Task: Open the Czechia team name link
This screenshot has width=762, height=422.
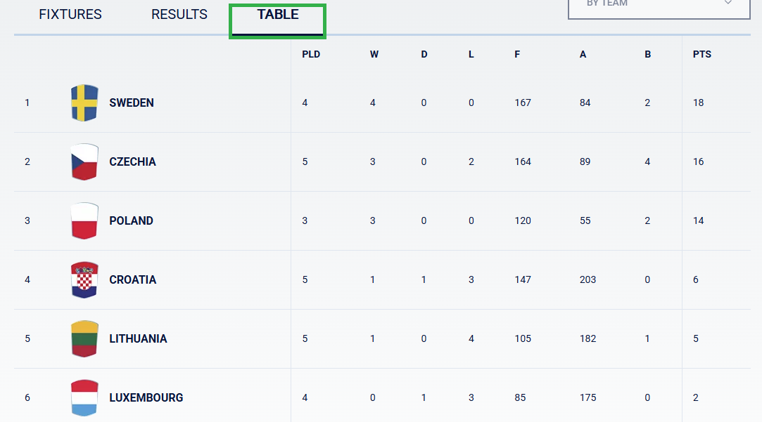Action: (x=133, y=162)
